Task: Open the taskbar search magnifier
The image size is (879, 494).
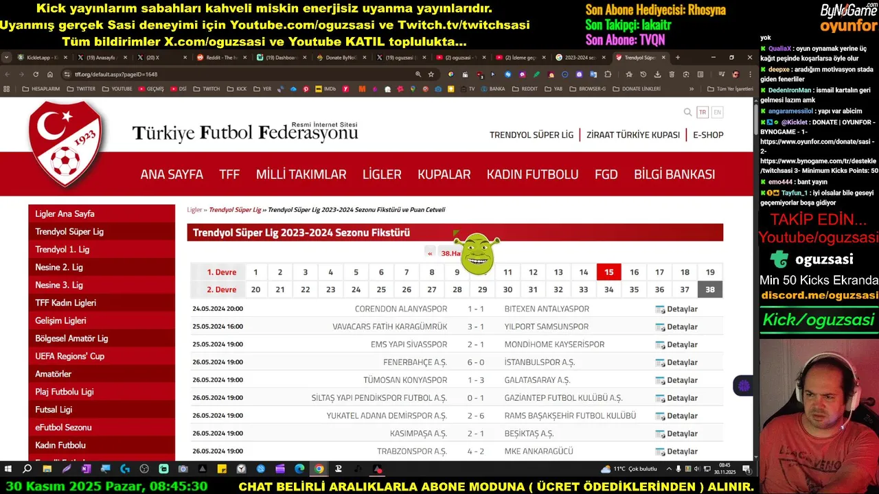Action: click(x=27, y=469)
